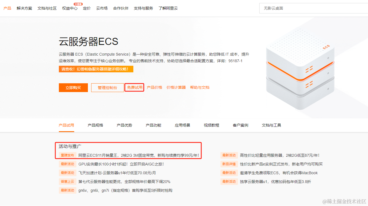This screenshot has width=368, height=206.
Task: Switch to the 视频教程 tab
Action: 211,125
